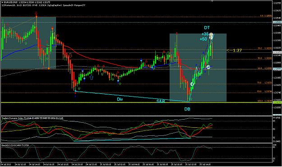The image size is (282, 167).
Task: Select the 'Div' divergence label
Action: (120, 99)
